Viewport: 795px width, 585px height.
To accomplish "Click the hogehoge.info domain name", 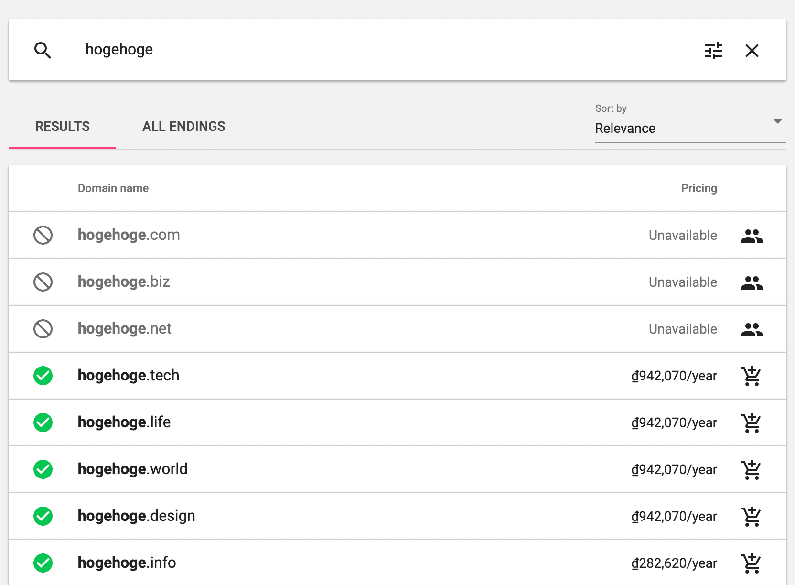I will click(x=127, y=563).
